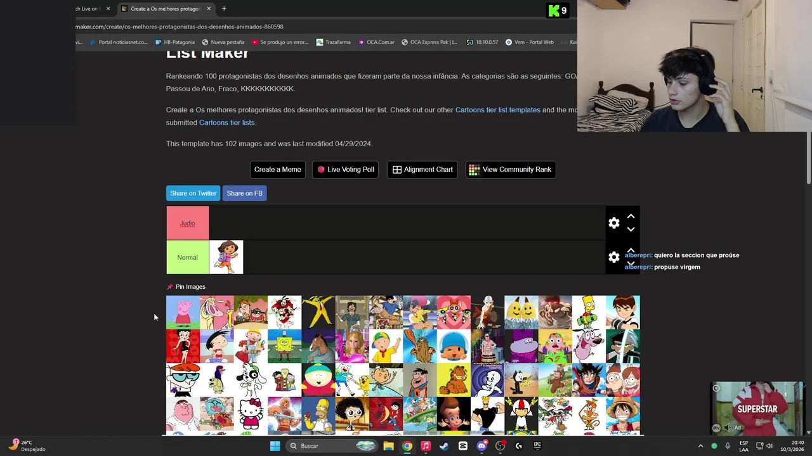The image size is (812, 456).
Task: Open the Windows Start menu
Action: coord(275,446)
